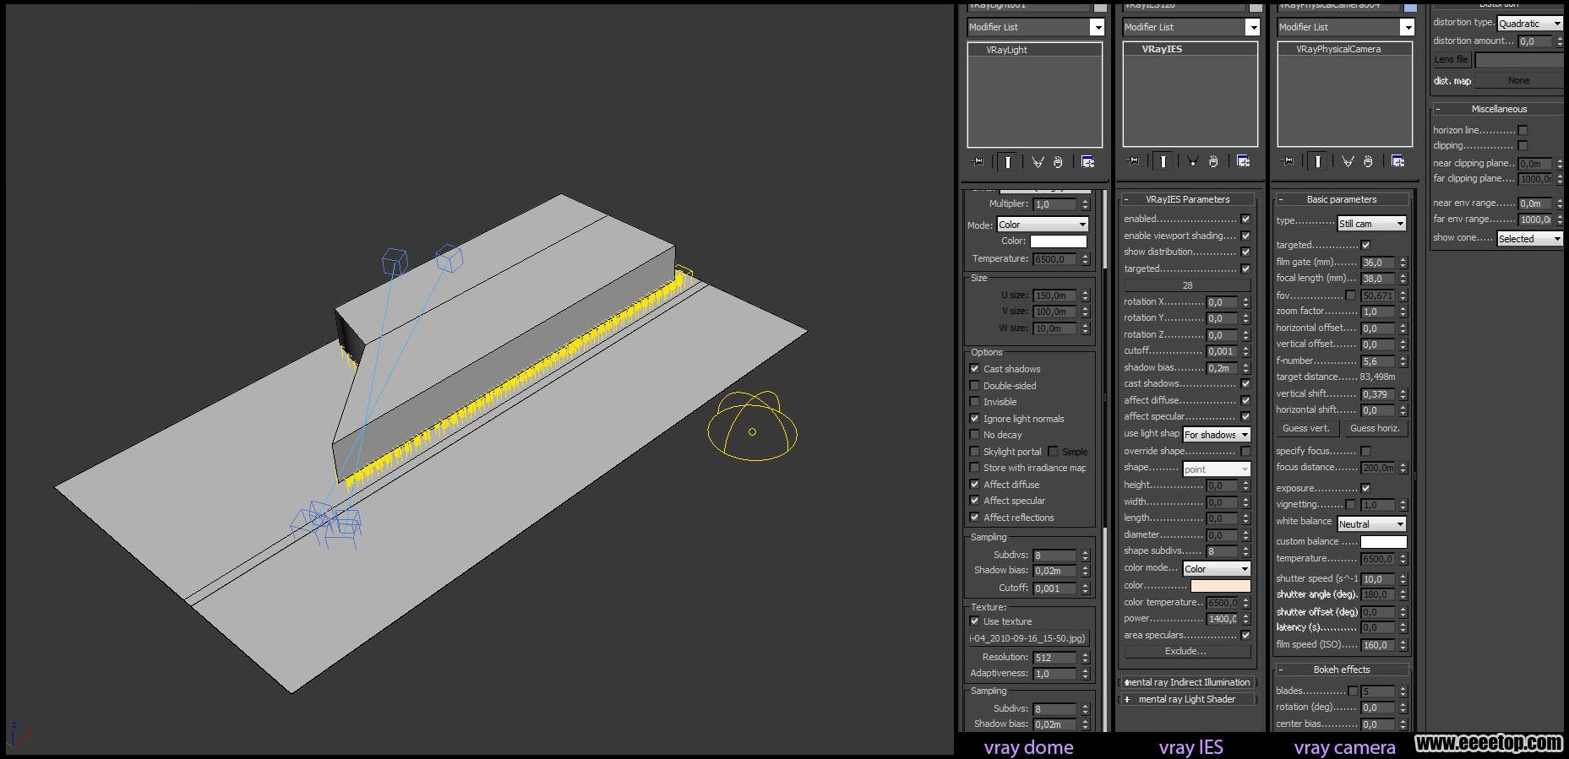Toggle show end result in VRayLight panel
Viewport: 1569px width, 759px height.
pyautogui.click(x=1008, y=161)
